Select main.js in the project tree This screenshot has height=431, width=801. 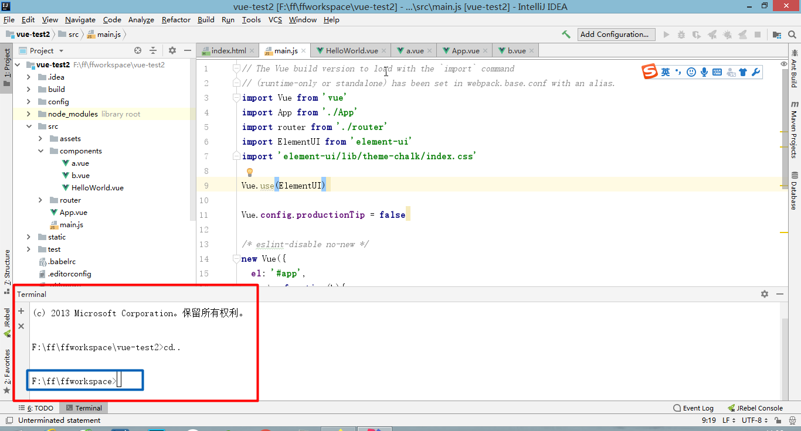tap(71, 225)
